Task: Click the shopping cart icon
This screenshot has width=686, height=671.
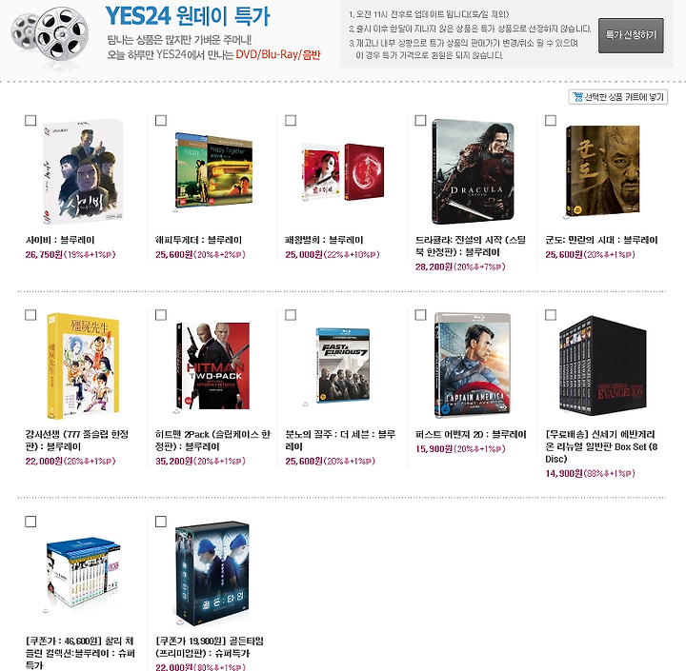Action: pos(578,97)
